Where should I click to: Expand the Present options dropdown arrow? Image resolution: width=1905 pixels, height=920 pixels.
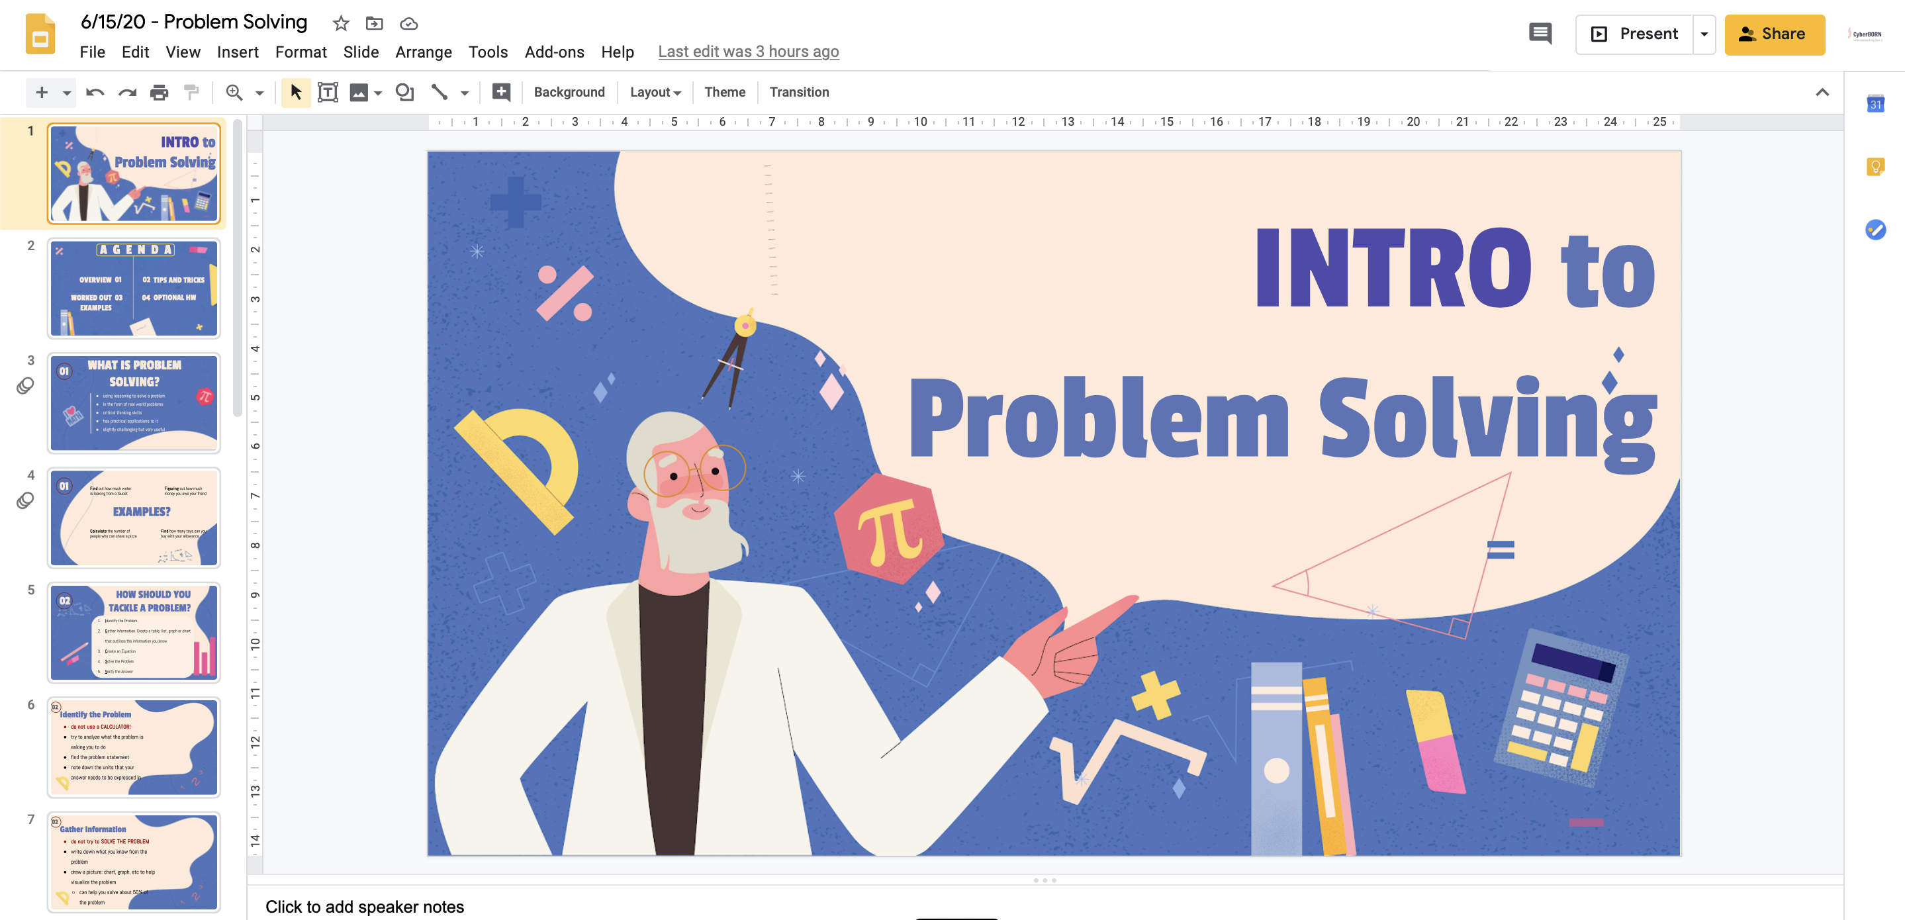point(1704,34)
